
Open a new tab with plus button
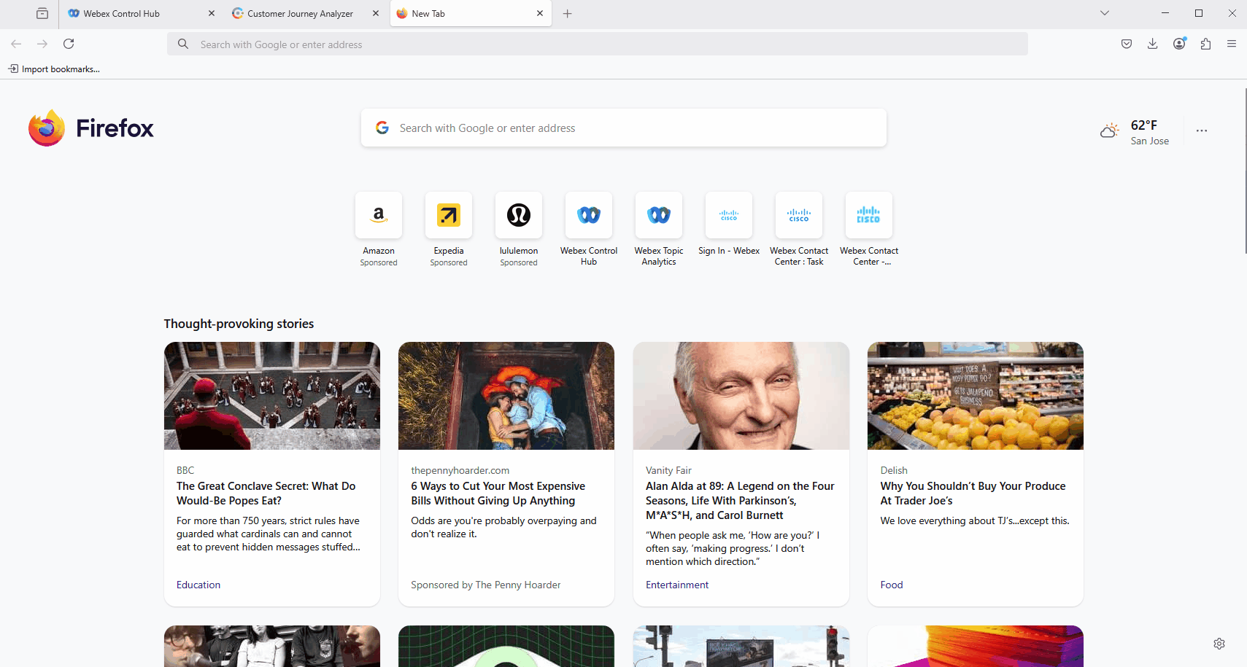567,13
